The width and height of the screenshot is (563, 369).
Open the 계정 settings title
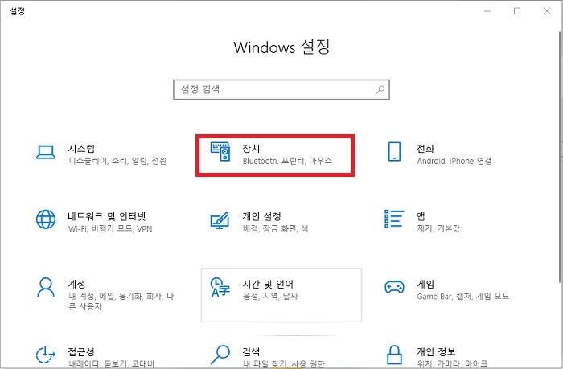point(77,284)
